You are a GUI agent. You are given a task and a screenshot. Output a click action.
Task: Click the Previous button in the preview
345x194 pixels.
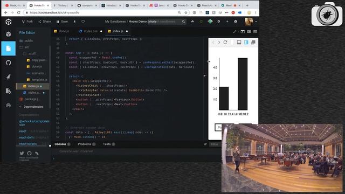pyautogui.click(x=218, y=127)
